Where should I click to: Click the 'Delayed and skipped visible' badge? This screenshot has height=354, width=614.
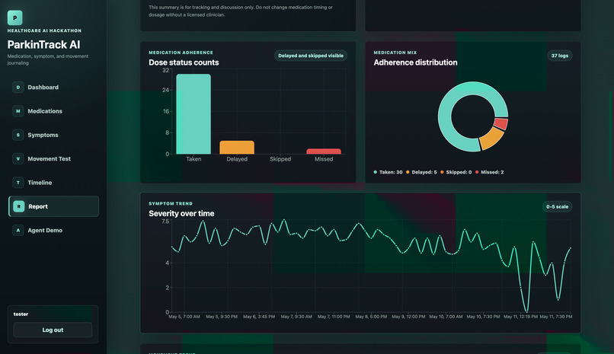click(311, 56)
